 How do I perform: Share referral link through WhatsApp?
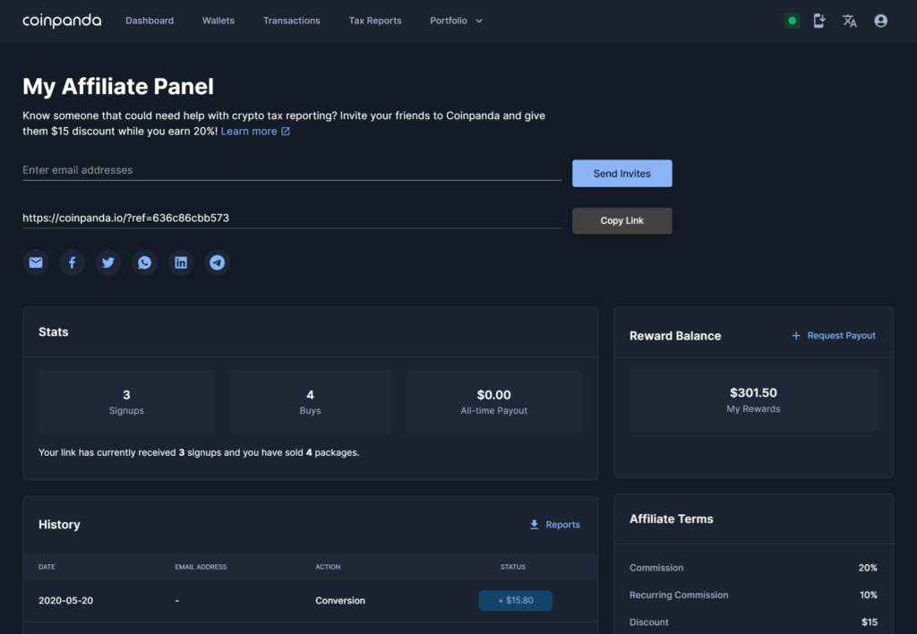click(144, 262)
